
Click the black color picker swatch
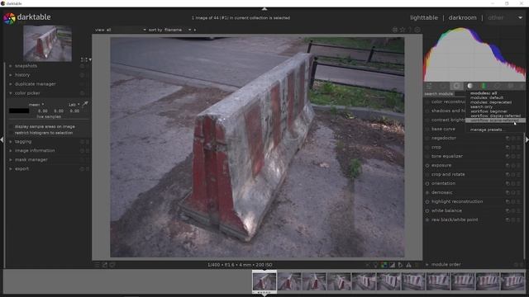pos(19,111)
